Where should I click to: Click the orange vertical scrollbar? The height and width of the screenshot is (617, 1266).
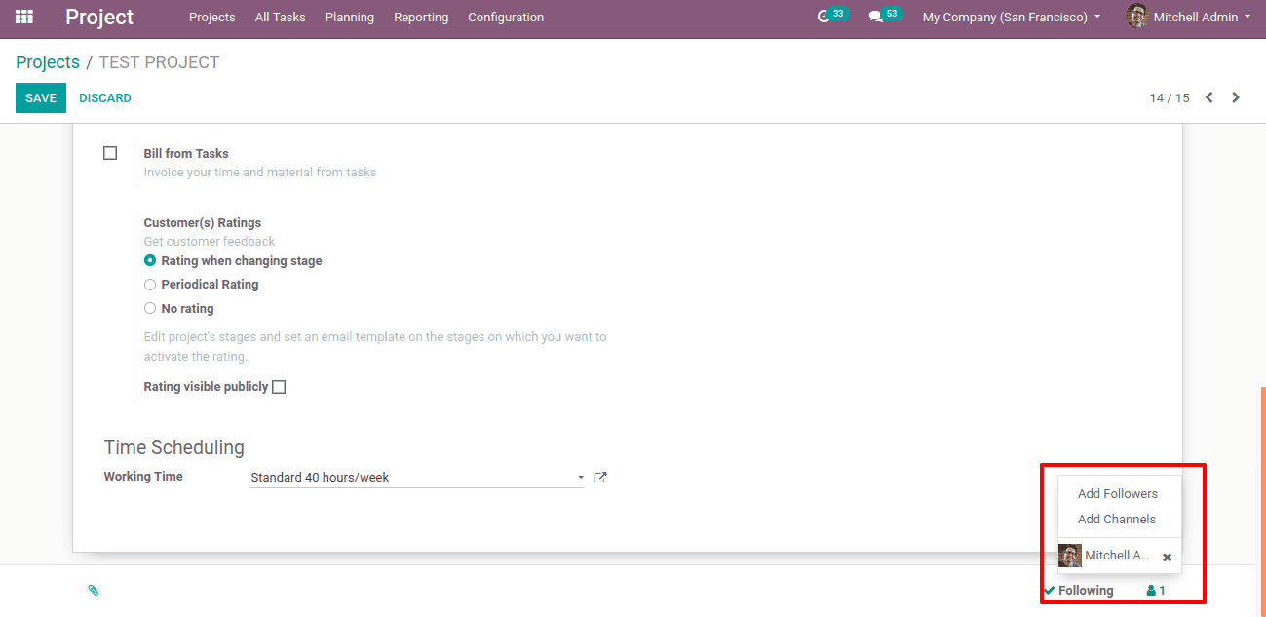coord(1263,501)
